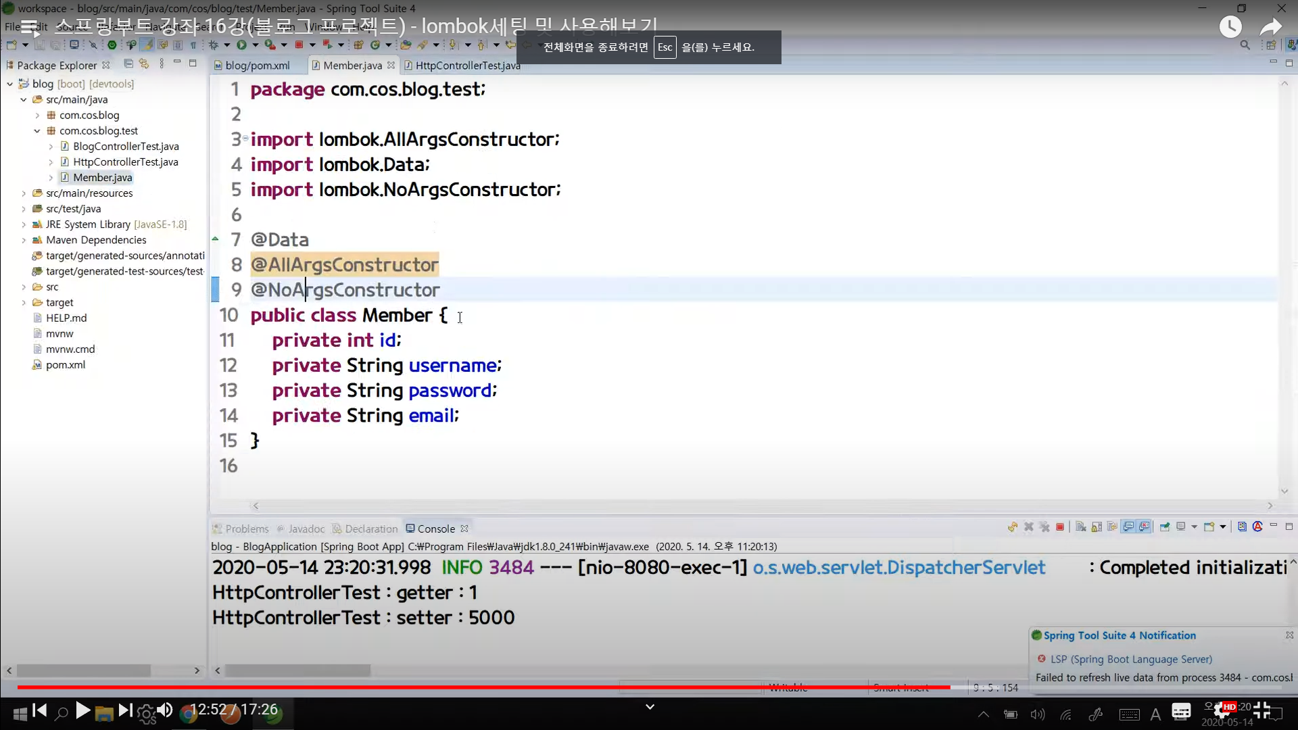Screen dimensions: 1298x730
Task: Toggle Word Wrap in Console toolbar
Action: coord(1112,527)
